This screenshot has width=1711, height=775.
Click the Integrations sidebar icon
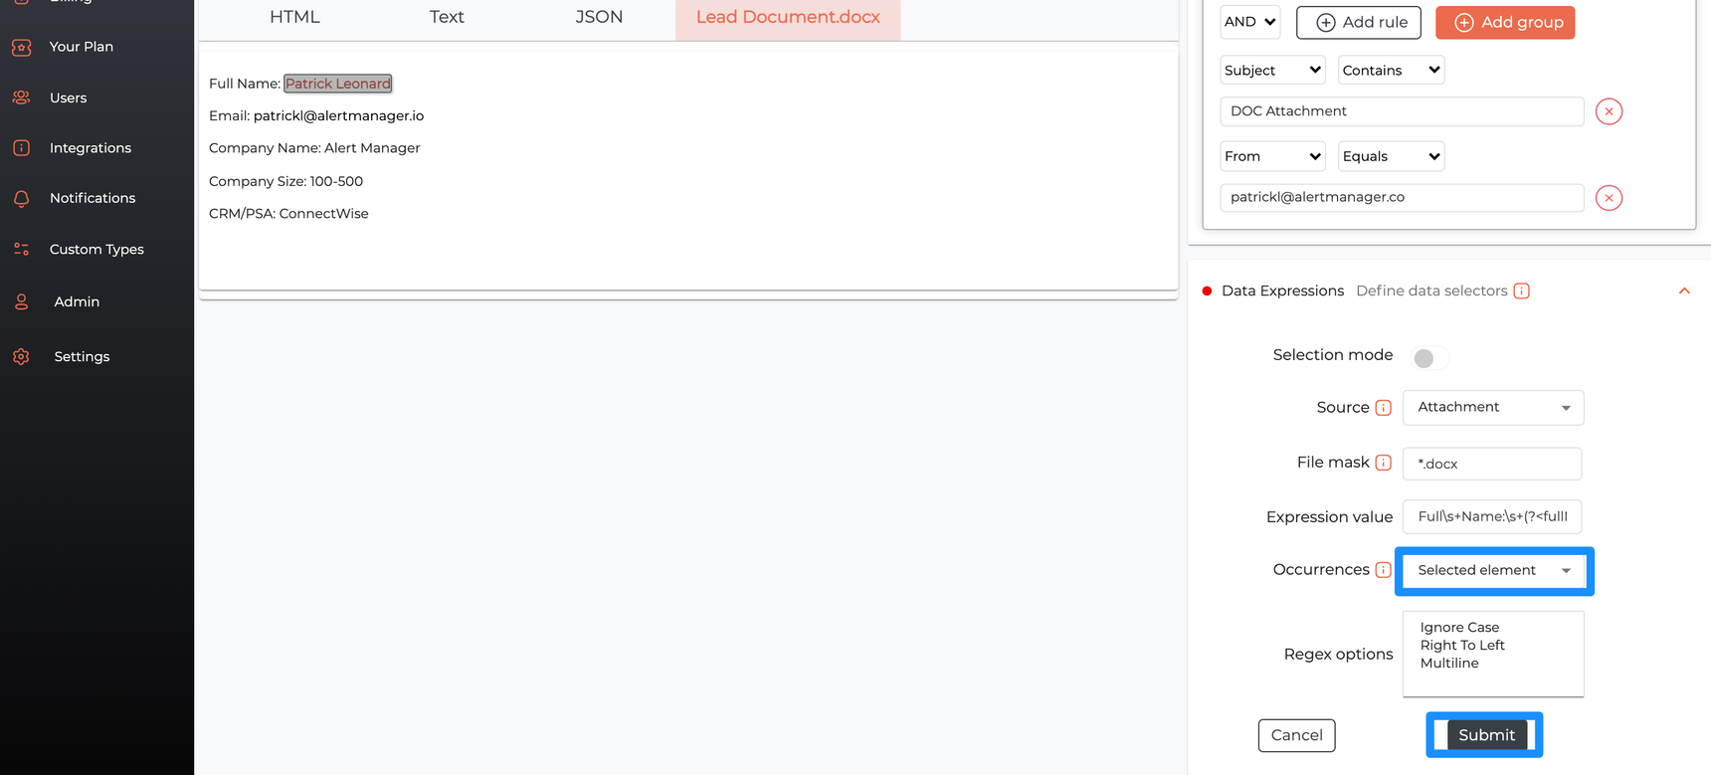[21, 148]
